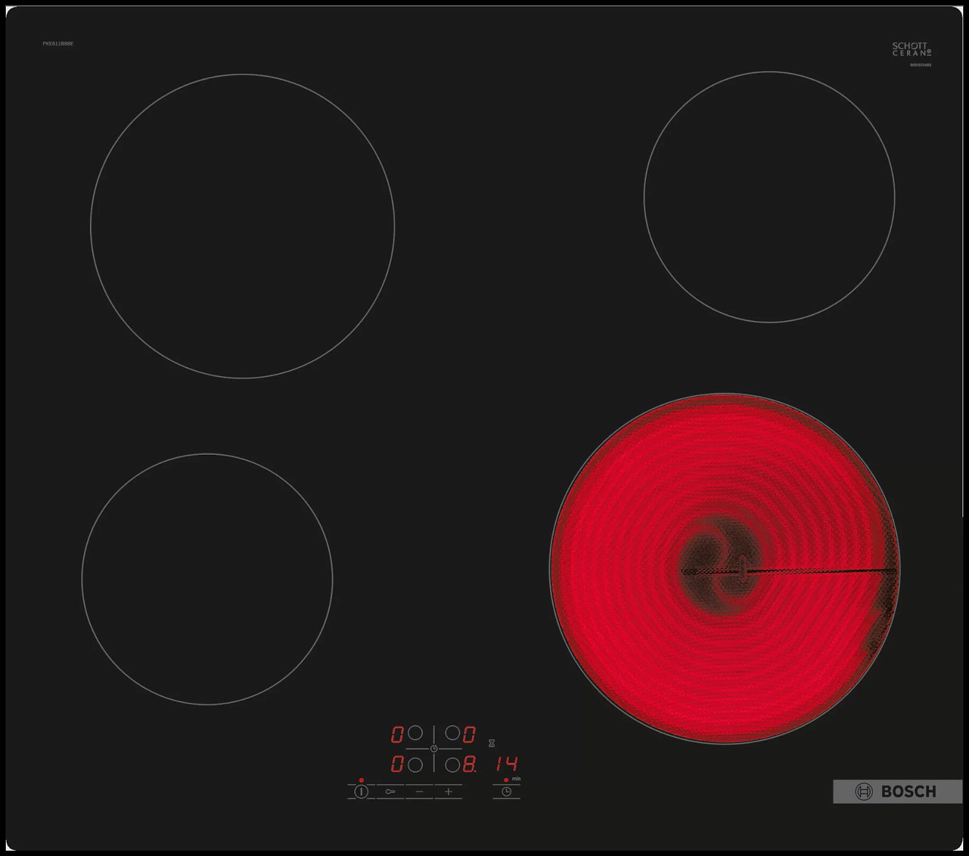Tap the rear left heat level 0 display
Viewport: 969px width, 856px height.
(397, 734)
